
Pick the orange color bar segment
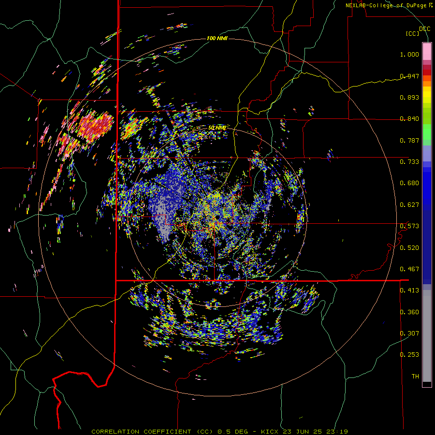[427, 84]
